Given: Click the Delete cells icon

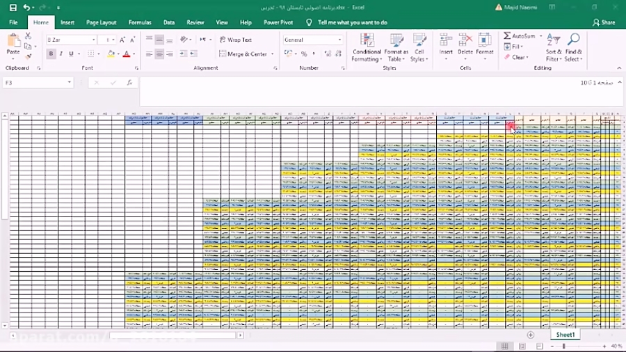Looking at the screenshot, I should [x=465, y=40].
